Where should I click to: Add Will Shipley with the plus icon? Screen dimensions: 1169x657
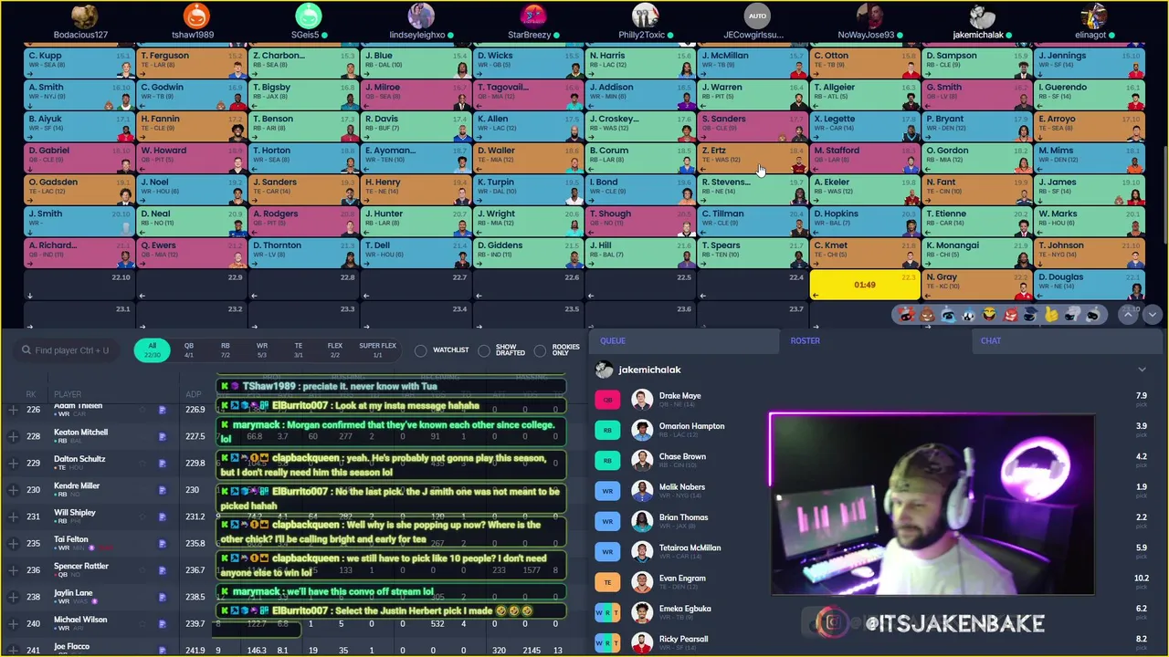[x=13, y=517]
